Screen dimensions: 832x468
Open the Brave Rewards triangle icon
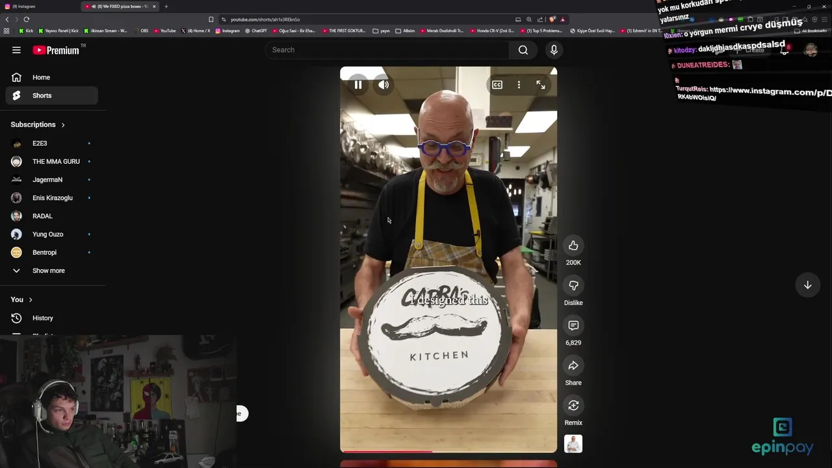tap(563, 19)
